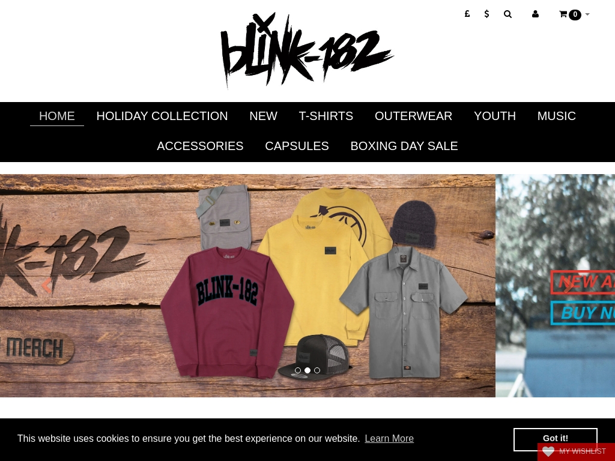This screenshot has width=615, height=461.
Task: Go to T-Shirts category
Action: (326, 116)
